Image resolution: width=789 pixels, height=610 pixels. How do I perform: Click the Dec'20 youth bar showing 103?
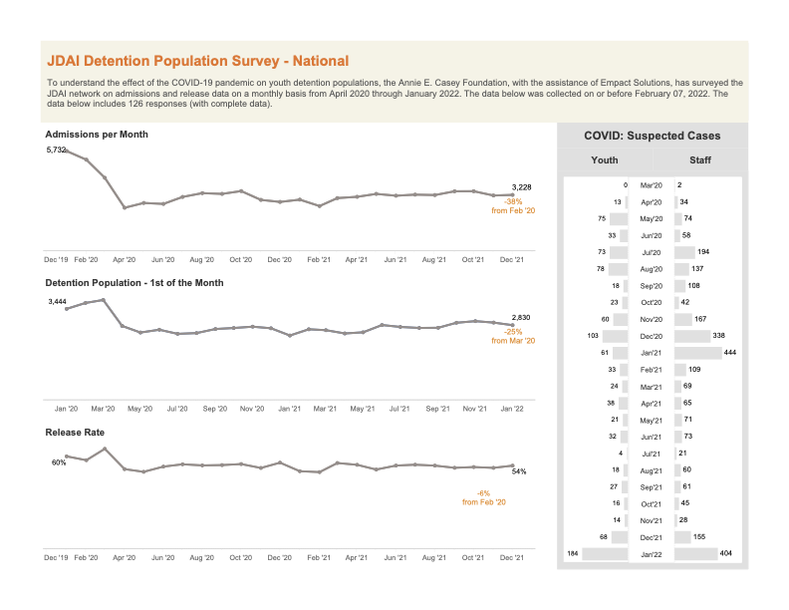pyautogui.click(x=615, y=336)
